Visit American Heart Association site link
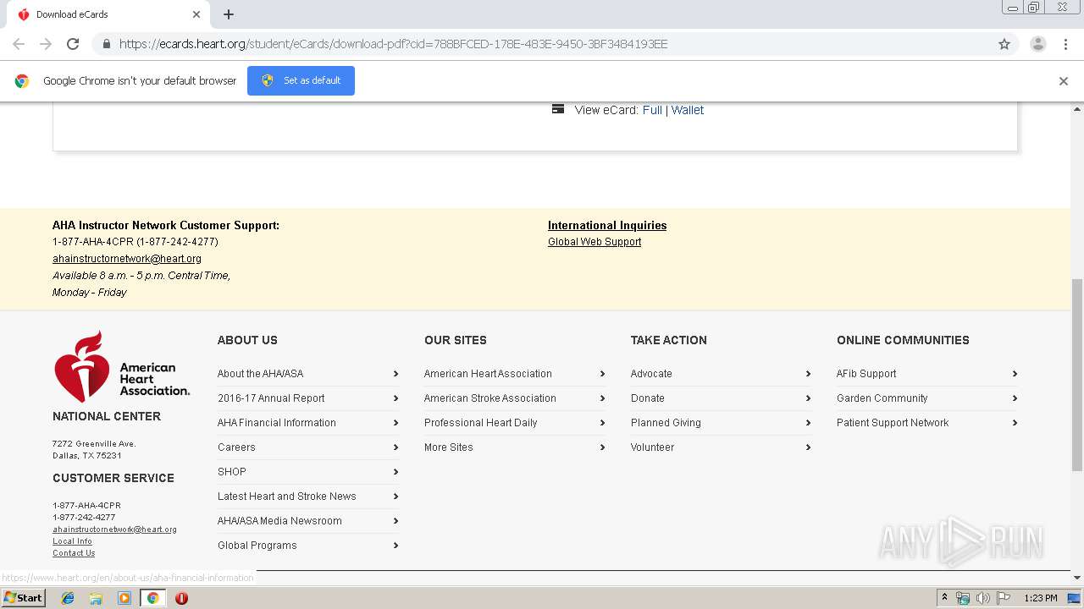Image resolution: width=1084 pixels, height=609 pixels. [488, 374]
